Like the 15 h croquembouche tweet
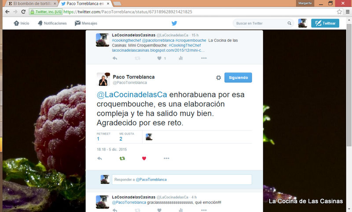The height and width of the screenshot is (212, 352). click(159, 58)
